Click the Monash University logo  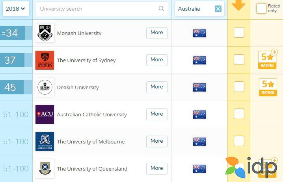point(45,33)
